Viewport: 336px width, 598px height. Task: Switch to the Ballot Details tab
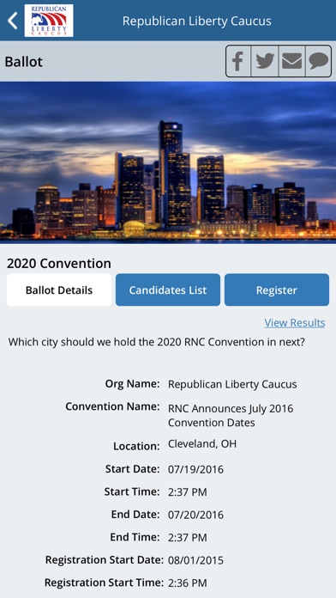tap(59, 290)
